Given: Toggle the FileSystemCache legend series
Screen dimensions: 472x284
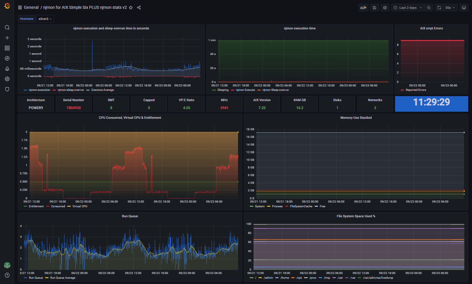Looking at the screenshot, I should (x=301, y=206).
